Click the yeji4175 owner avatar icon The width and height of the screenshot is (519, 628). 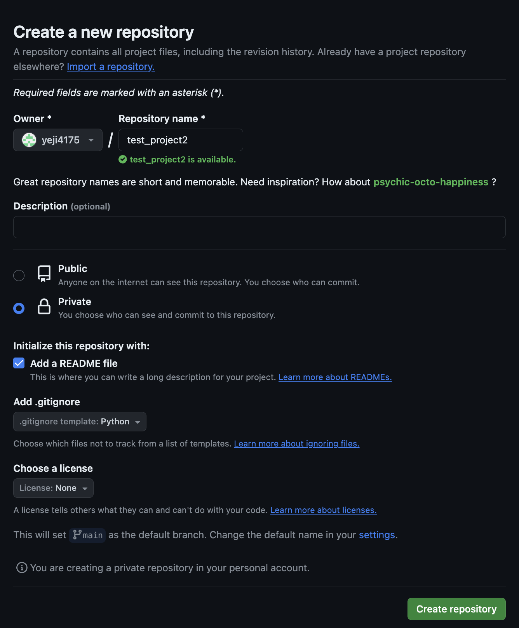coord(29,140)
